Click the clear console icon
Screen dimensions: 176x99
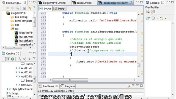148,12
